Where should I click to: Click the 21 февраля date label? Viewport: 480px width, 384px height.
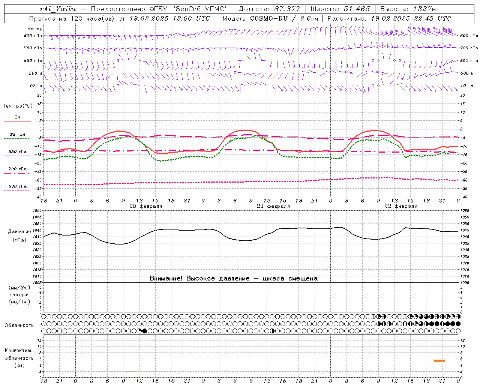tap(273, 206)
